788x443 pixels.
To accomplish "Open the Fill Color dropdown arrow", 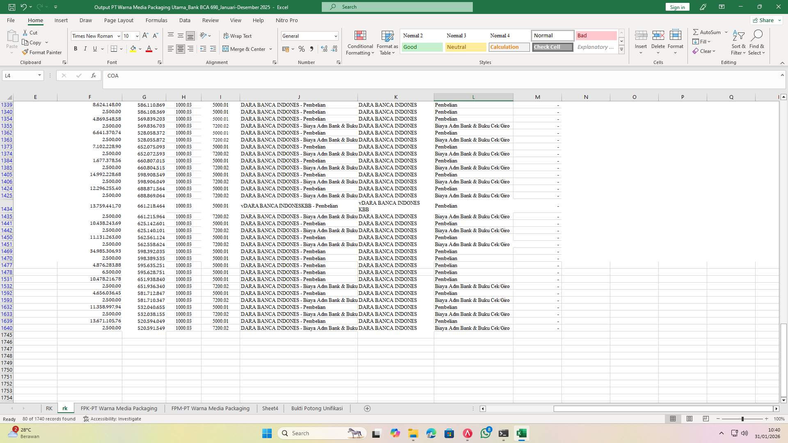I will 140,49.
